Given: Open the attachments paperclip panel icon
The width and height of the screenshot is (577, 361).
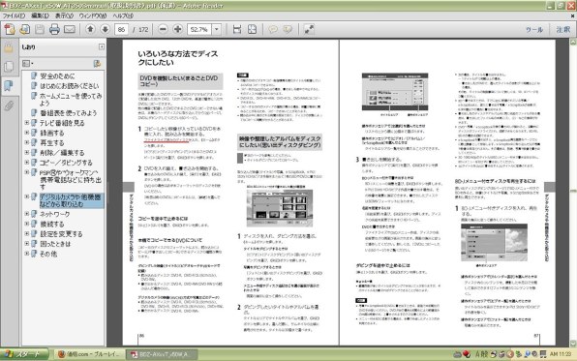Looking at the screenshot, I should point(9,106).
